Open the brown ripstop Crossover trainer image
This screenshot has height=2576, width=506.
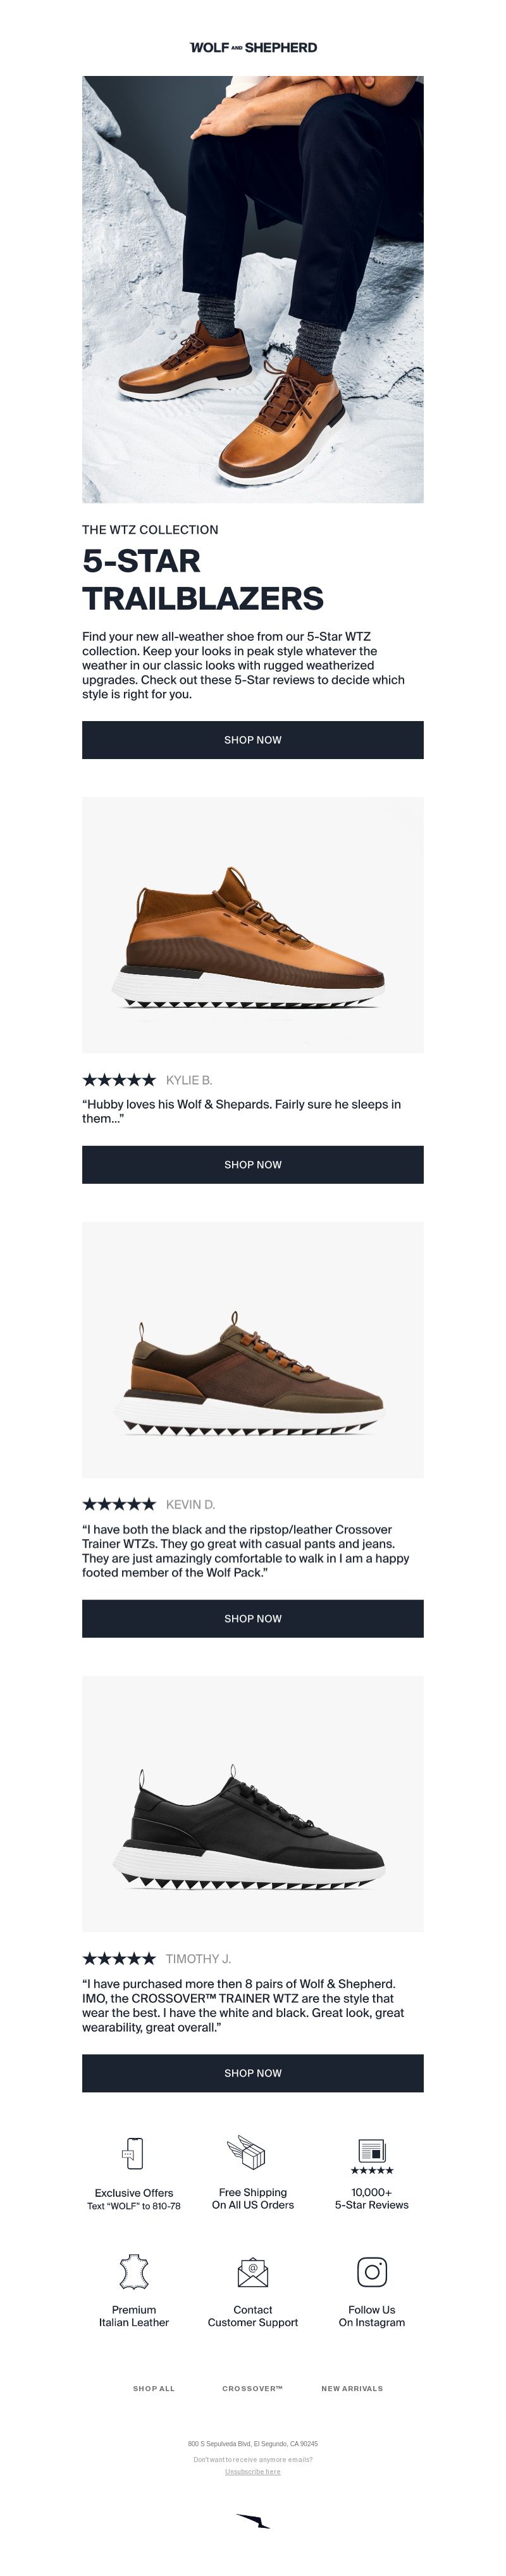253,1350
